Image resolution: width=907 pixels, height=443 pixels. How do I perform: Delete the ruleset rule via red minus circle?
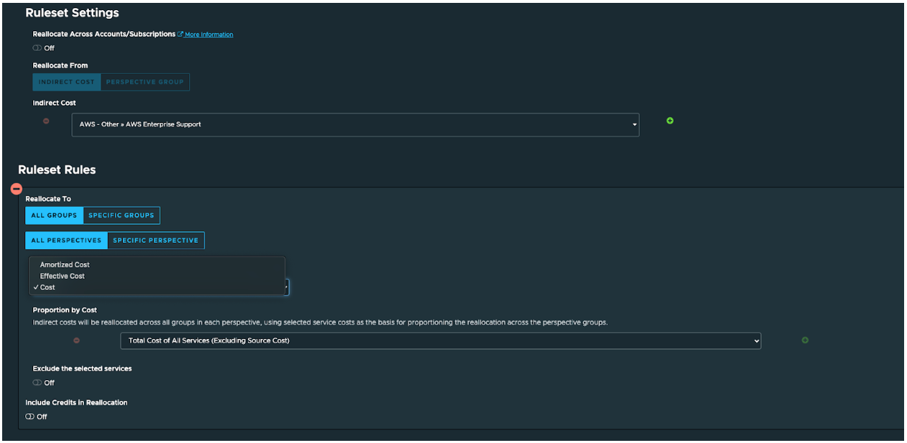tap(16, 189)
